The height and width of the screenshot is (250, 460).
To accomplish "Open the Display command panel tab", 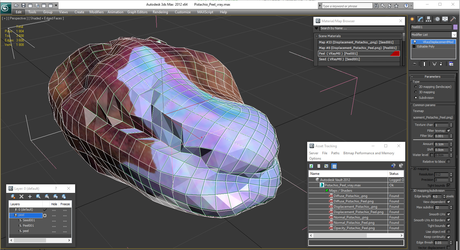I will (445, 19).
